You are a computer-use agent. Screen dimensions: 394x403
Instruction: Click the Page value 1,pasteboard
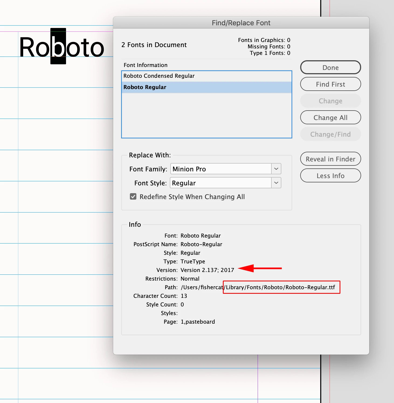[x=198, y=322]
